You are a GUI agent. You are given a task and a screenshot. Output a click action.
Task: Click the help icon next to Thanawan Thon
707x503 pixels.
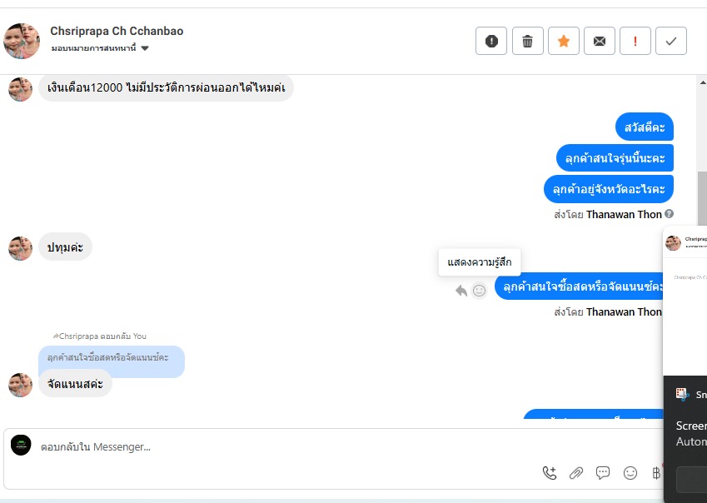click(x=670, y=214)
